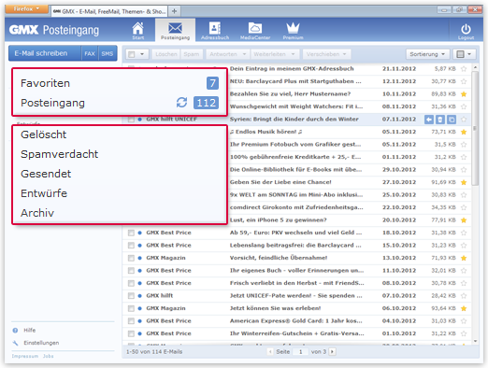This screenshot has height=368, width=488.
Task: Click reply icon on Syrien mail row
Action: (x=429, y=120)
